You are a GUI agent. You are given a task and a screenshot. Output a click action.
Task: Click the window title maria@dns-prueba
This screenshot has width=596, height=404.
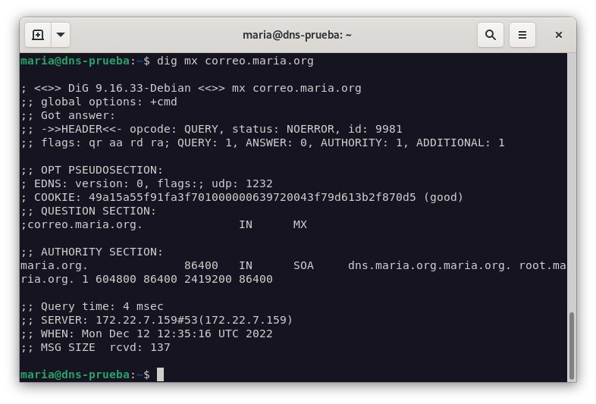click(x=297, y=35)
